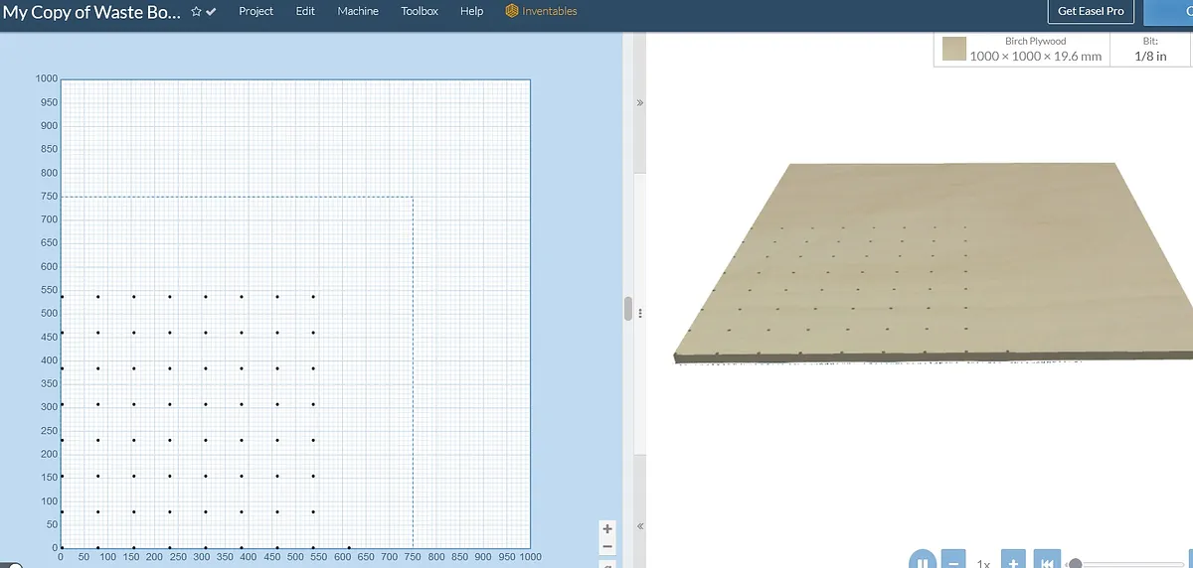The height and width of the screenshot is (568, 1193).
Task: Open the Machine menu
Action: [x=357, y=11]
